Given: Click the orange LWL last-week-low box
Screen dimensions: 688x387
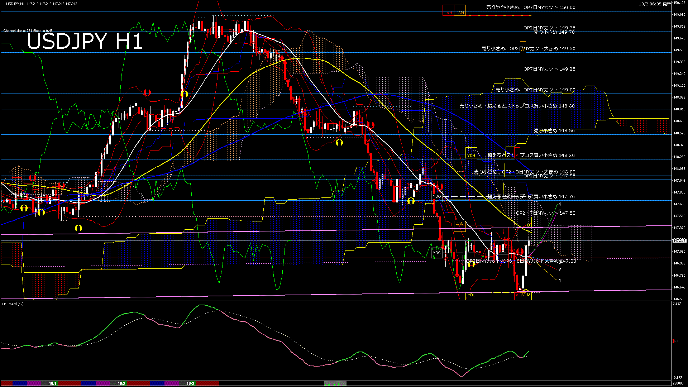Looking at the screenshot, I should [x=459, y=224].
